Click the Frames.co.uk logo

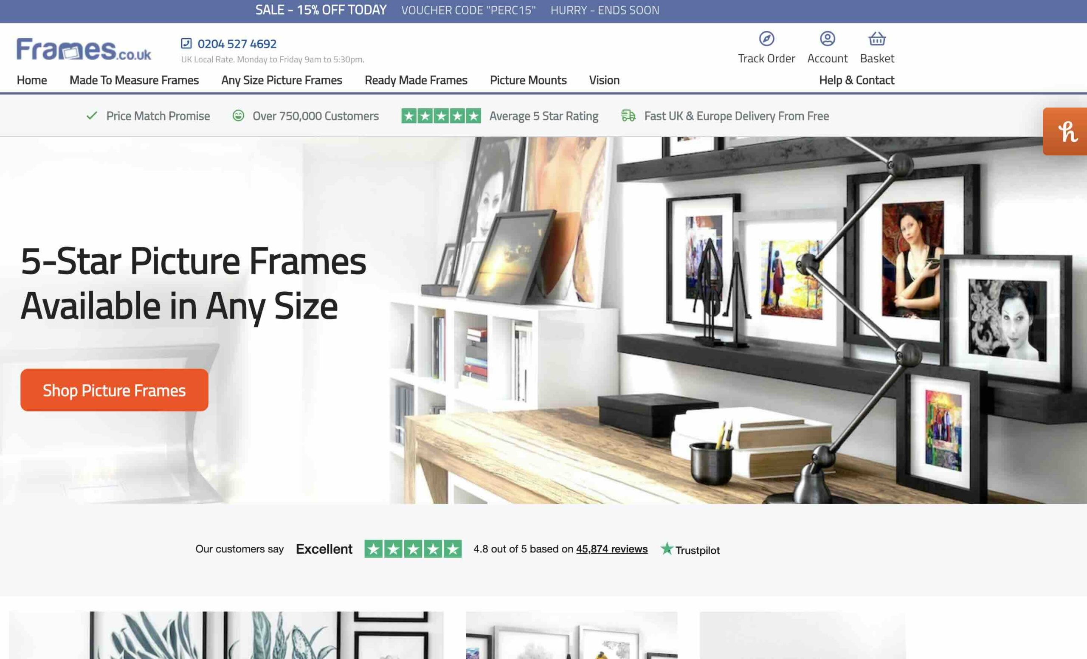click(x=84, y=49)
